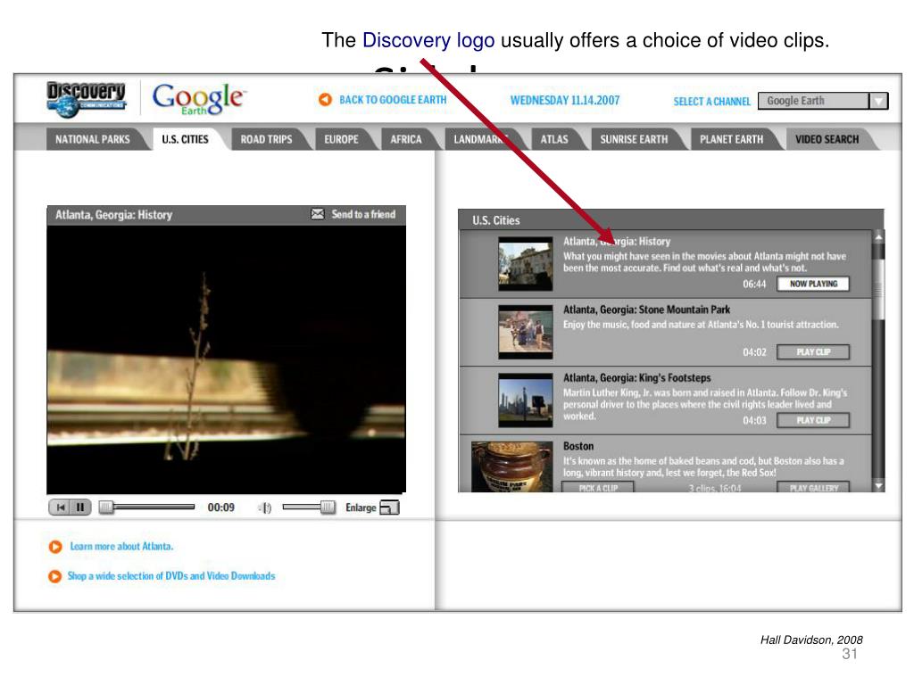This screenshot has width=914, height=685.
Task: Select the Sunrise Earth tab
Action: click(x=635, y=139)
